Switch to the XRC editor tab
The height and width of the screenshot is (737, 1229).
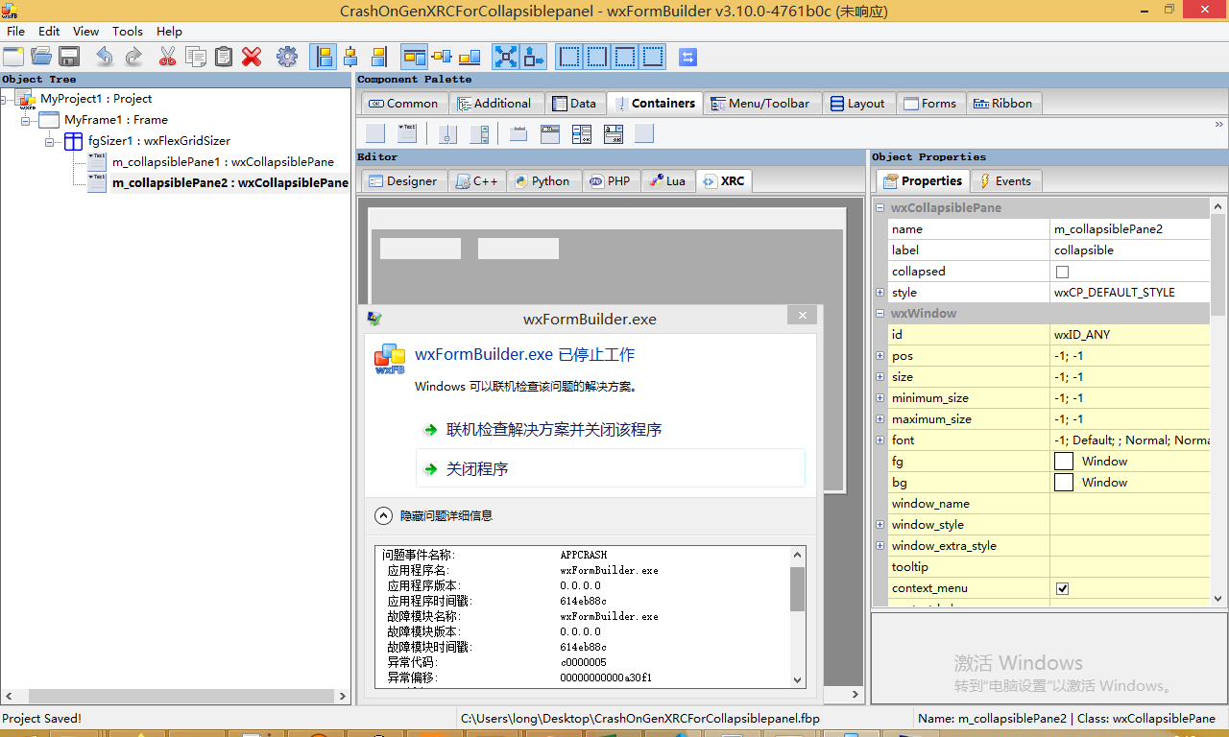(x=723, y=180)
